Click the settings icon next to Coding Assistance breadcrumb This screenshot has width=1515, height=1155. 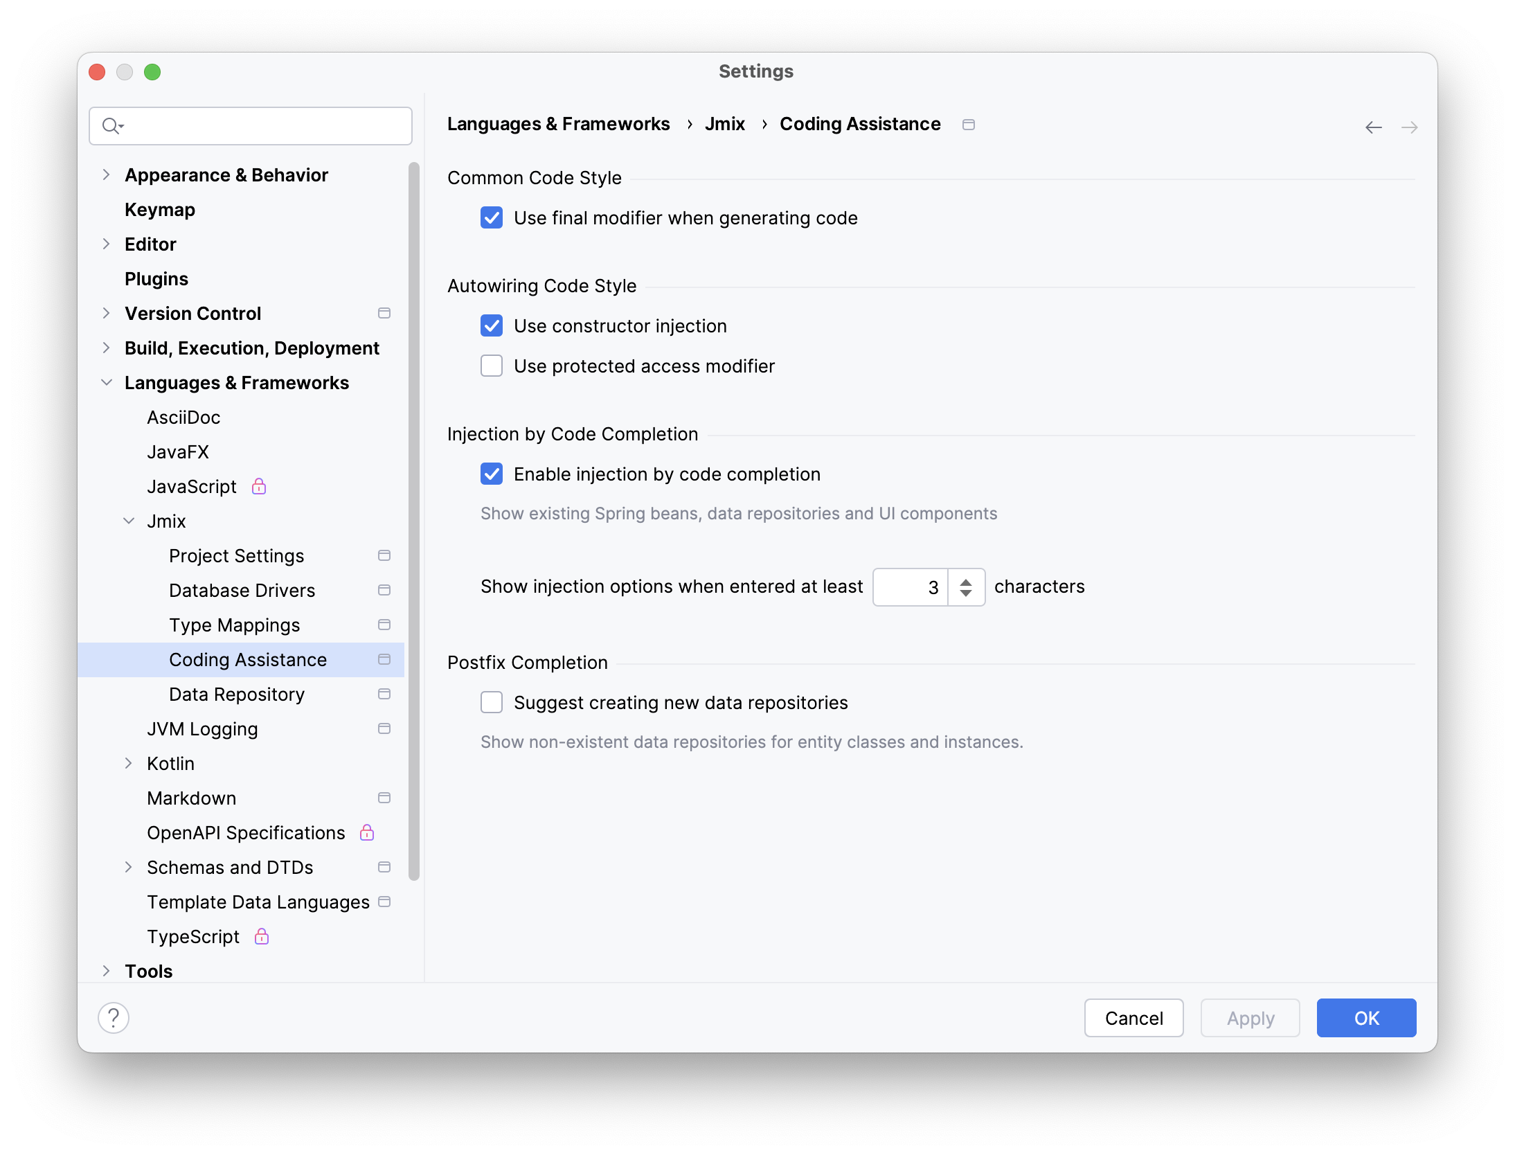tap(968, 125)
